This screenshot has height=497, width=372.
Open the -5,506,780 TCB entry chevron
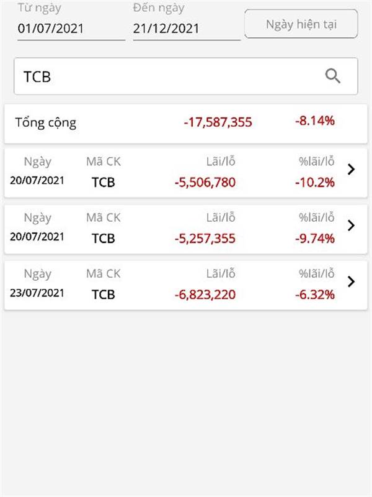coord(351,170)
